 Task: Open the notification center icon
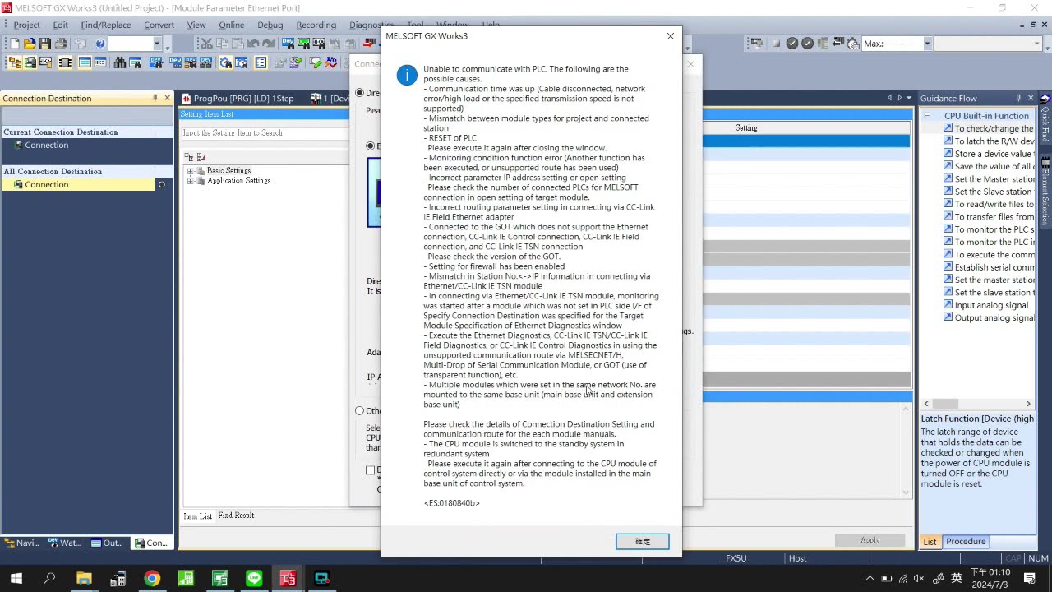1030,579
